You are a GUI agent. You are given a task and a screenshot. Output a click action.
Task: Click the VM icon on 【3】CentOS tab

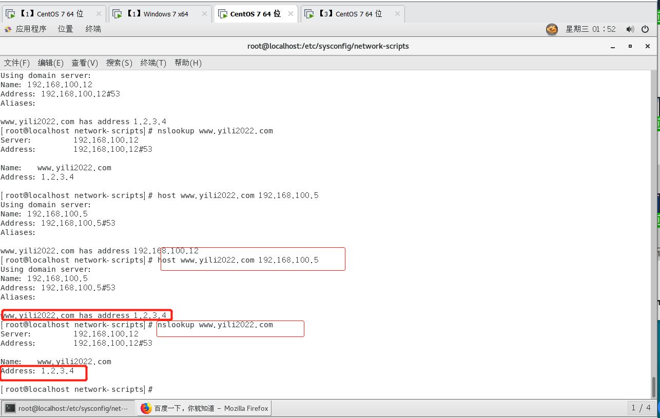click(x=309, y=14)
